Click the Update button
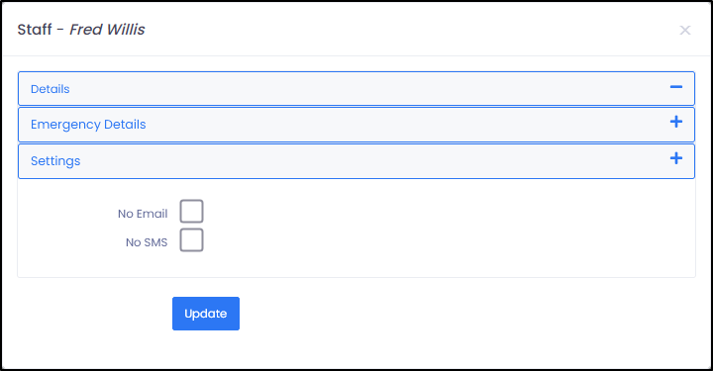 point(206,314)
